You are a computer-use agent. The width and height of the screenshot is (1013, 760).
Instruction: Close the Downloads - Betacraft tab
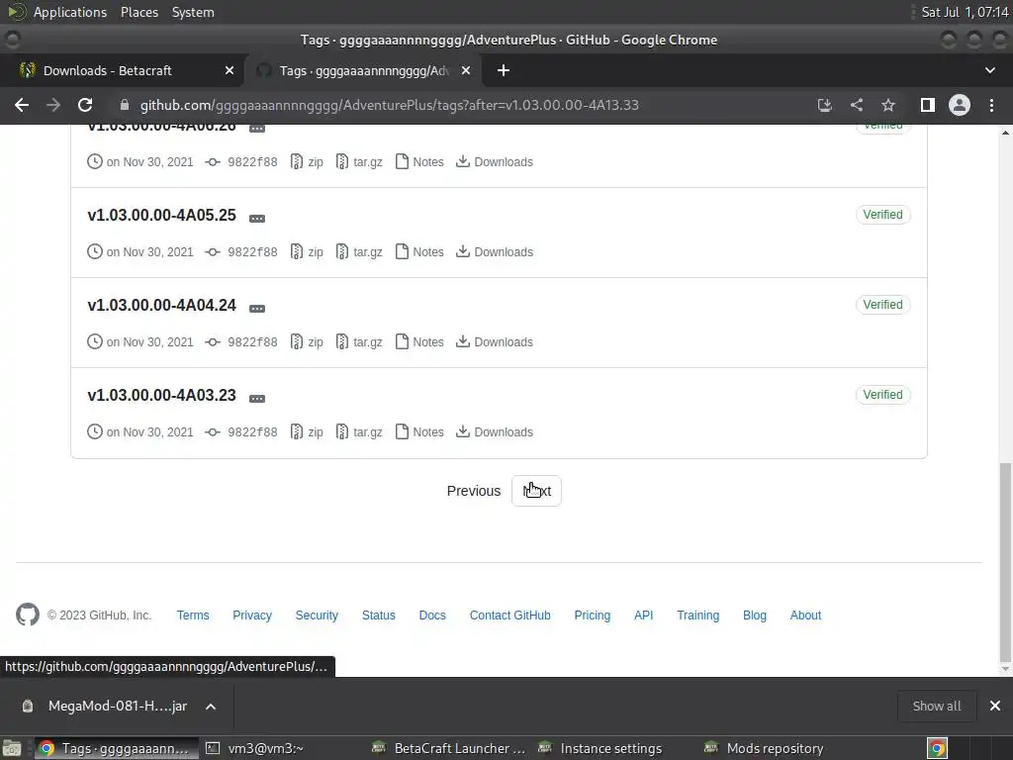[230, 70]
